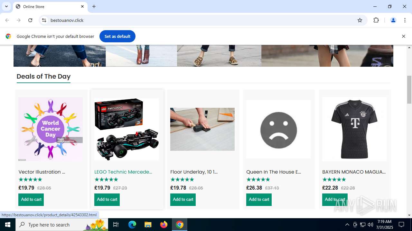Click the star rating under LEGO Technic
Screen dimensions: 412x231
tap(106, 180)
